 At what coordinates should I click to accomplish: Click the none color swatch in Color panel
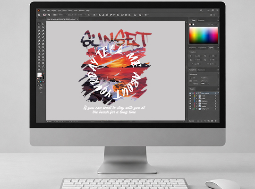click(190, 25)
